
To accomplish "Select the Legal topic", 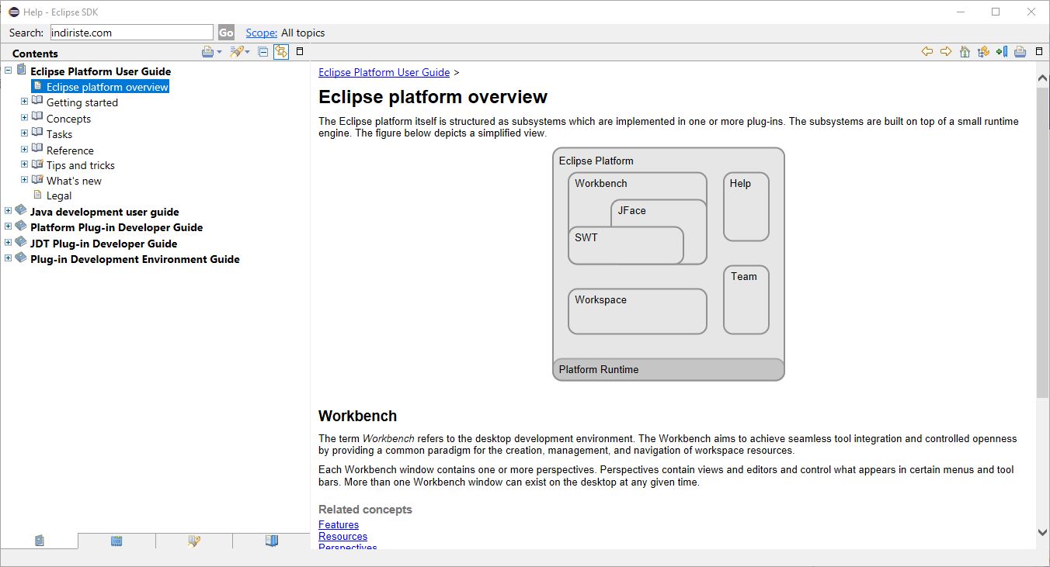I will pyautogui.click(x=58, y=195).
